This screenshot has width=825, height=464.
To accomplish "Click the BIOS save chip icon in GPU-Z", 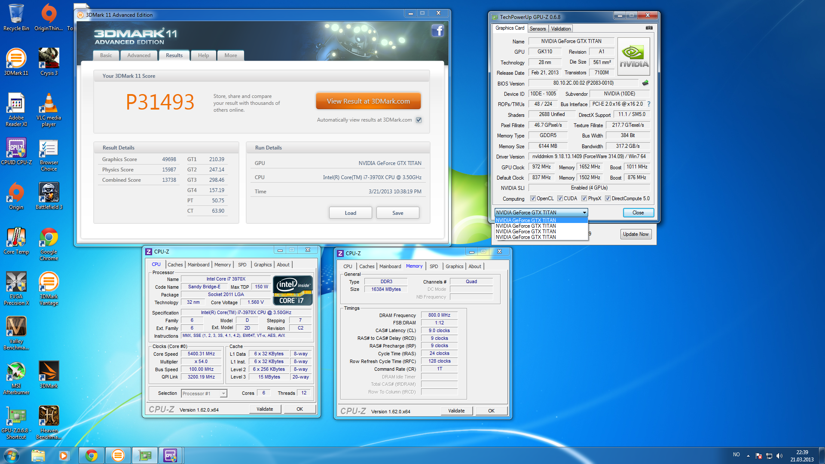I will click(x=645, y=83).
